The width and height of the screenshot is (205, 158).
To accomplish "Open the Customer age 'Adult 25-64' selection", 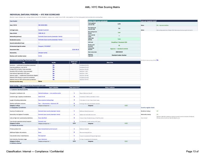I will tap(41, 97).
